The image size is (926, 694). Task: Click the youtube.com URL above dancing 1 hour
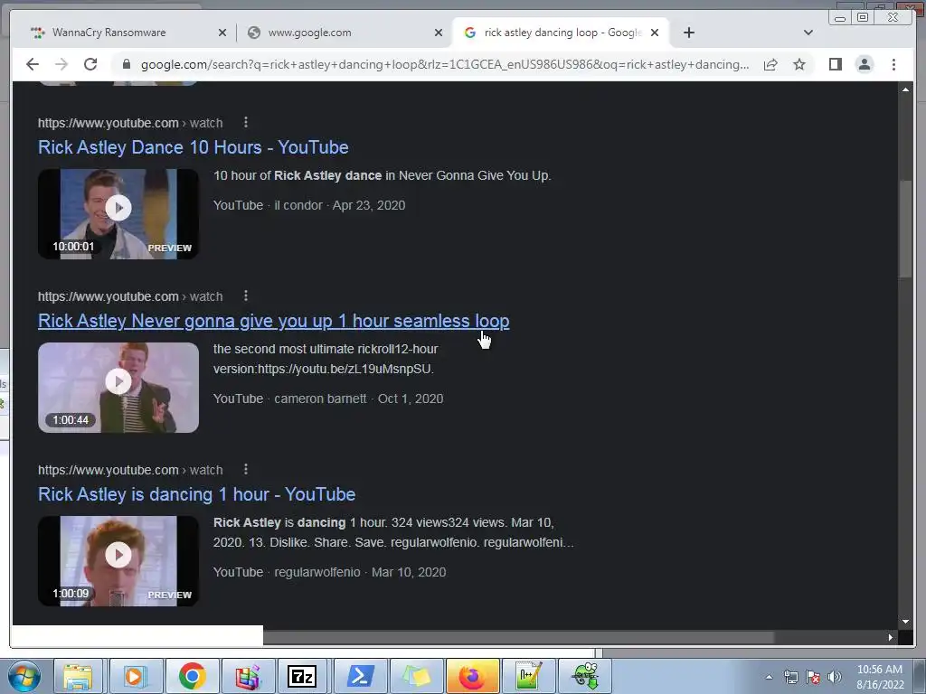point(130,470)
